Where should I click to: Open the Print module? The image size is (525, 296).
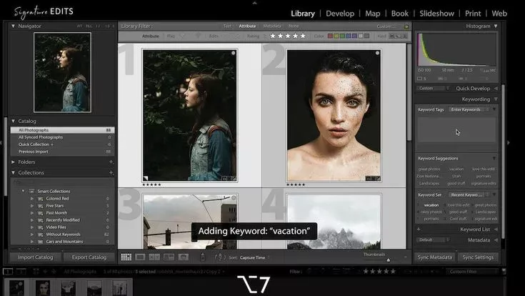click(x=473, y=14)
